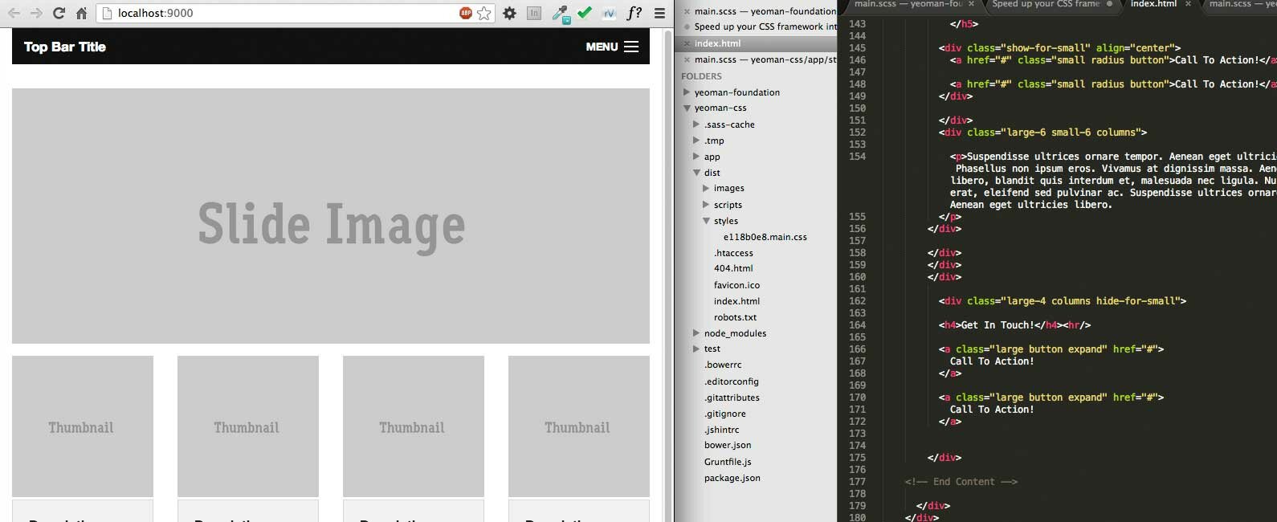
Task: Expand the .sass-cache folder
Action: [696, 124]
